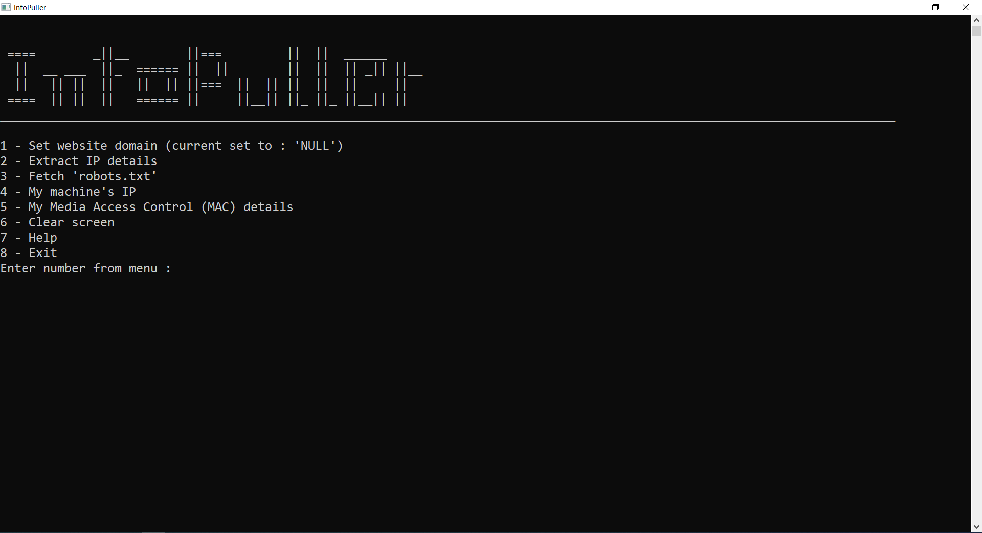This screenshot has width=982, height=533.
Task: Click 'Extract IP details' menu line
Action: (x=79, y=161)
